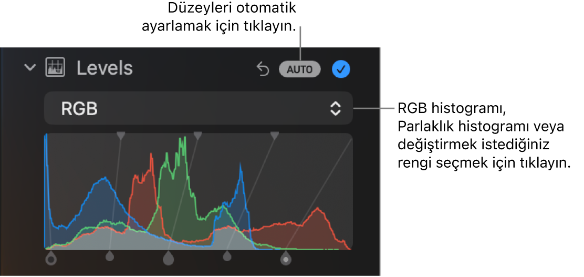Select the RGB text label in channel menu
Screen dimensions: 584x277
(79, 109)
